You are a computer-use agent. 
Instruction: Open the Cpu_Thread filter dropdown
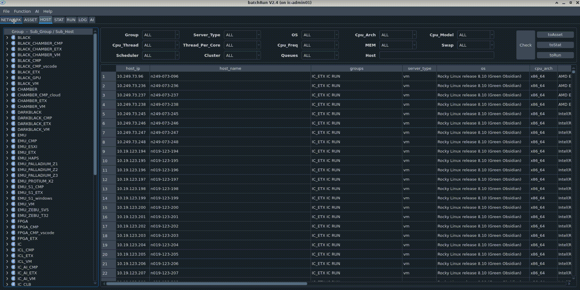(x=161, y=45)
